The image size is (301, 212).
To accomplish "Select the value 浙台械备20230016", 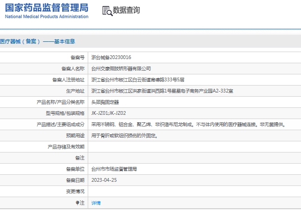I will coord(111,57).
